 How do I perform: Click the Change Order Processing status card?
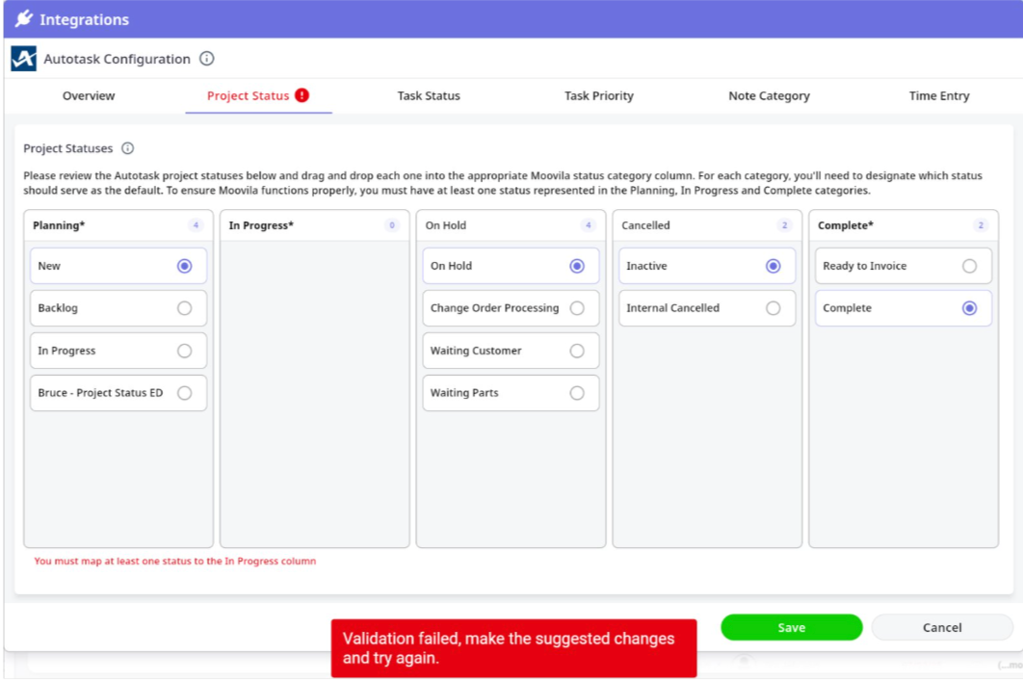click(x=494, y=308)
